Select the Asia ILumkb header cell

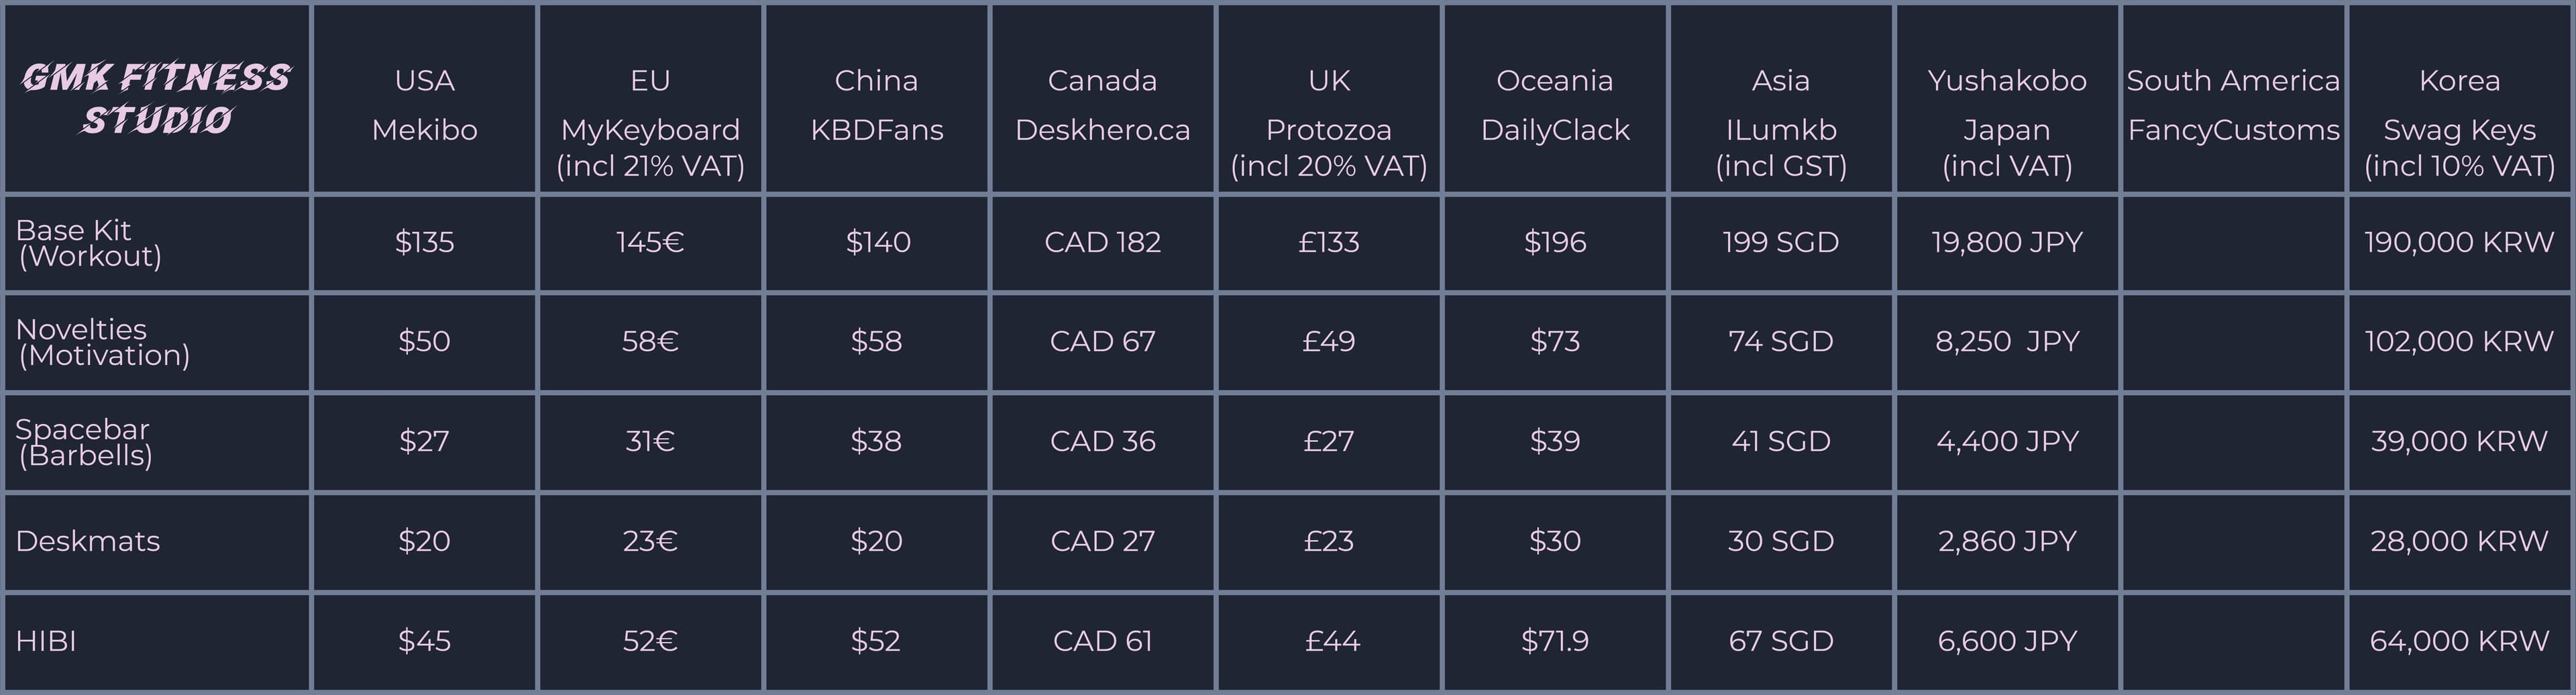pos(1780,122)
